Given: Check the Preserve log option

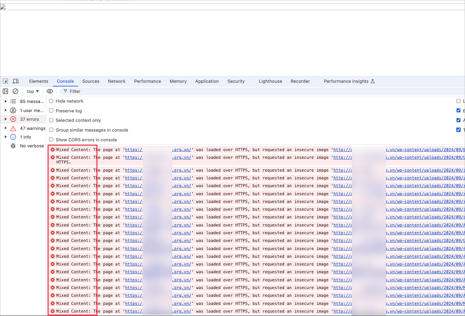Looking at the screenshot, I should (51, 110).
